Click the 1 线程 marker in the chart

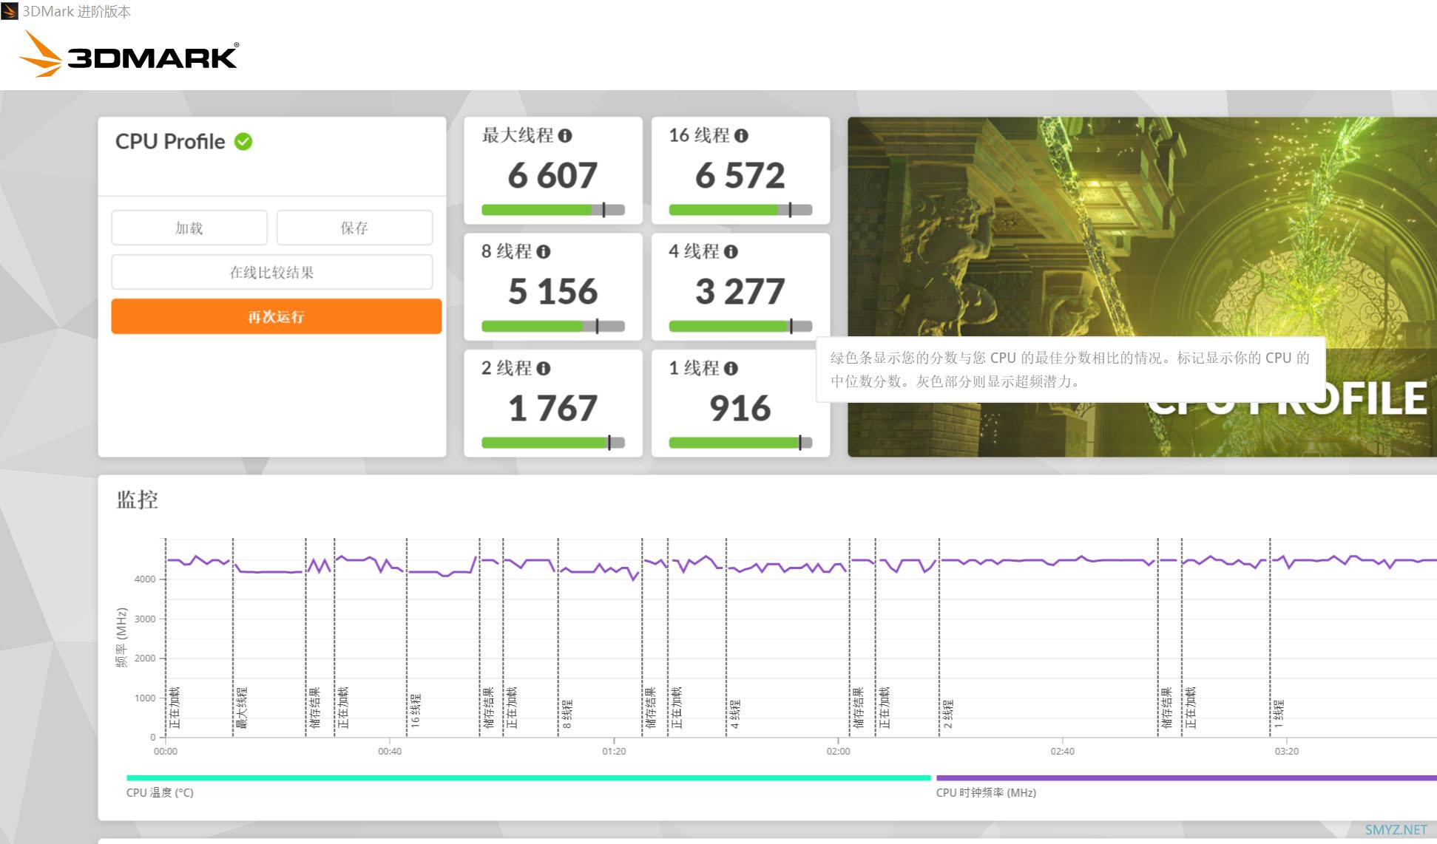[1279, 714]
